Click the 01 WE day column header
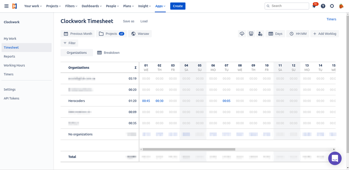The image size is (349, 170). point(146,68)
